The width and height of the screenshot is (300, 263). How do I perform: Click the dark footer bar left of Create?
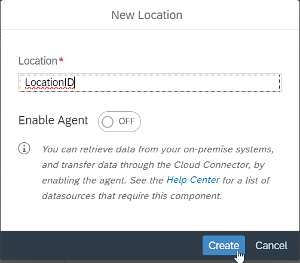[100, 246]
